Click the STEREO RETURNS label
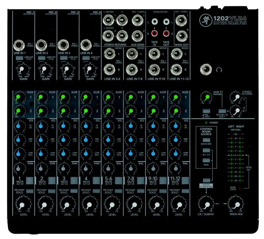This screenshot has width=264, height=239. tap(115, 45)
